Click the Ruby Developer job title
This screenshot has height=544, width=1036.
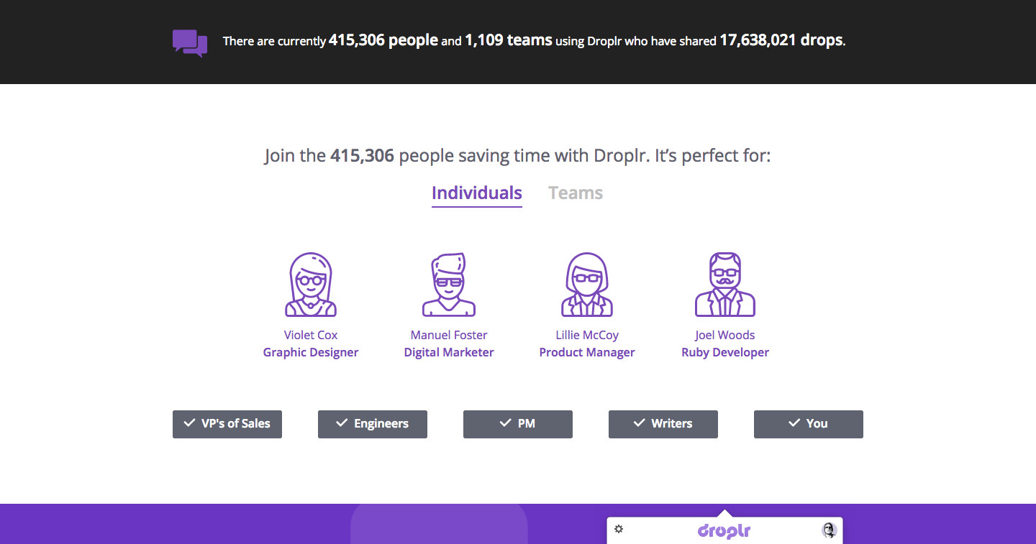tap(725, 352)
